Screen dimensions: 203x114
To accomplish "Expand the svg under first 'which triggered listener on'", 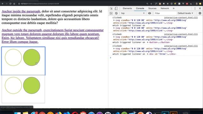I will 114,28.
